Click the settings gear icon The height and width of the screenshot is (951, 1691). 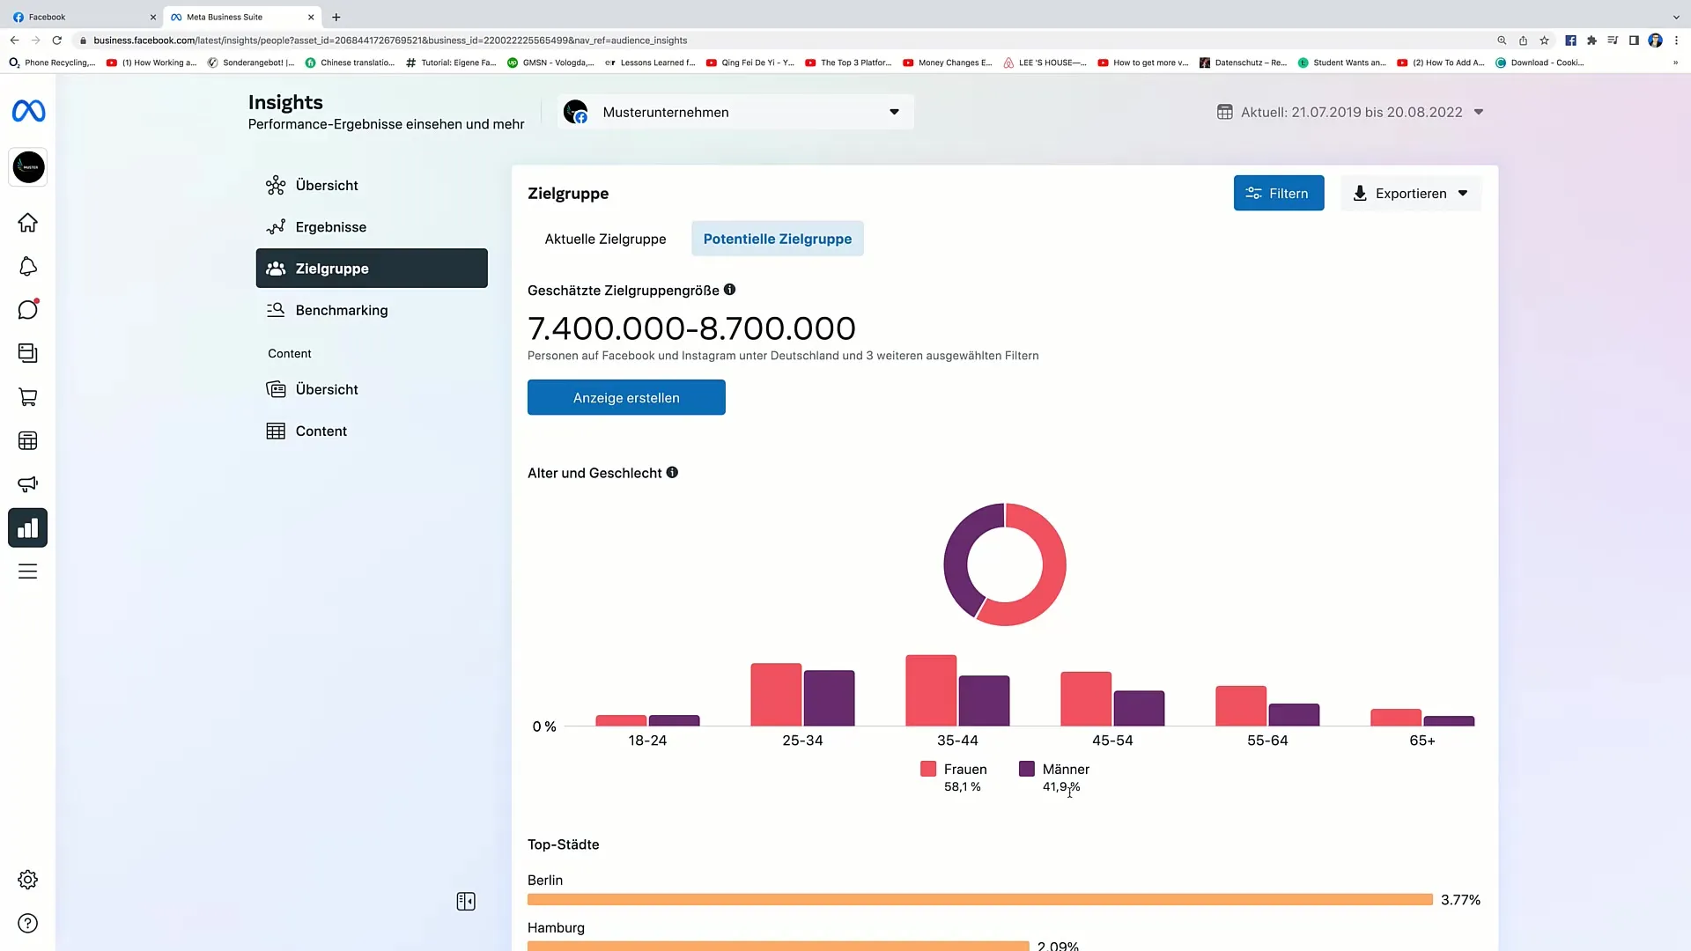[28, 879]
